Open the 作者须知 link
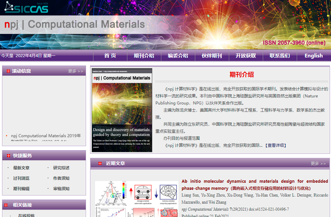Viewport: 331px width, 217px height. (61, 178)
